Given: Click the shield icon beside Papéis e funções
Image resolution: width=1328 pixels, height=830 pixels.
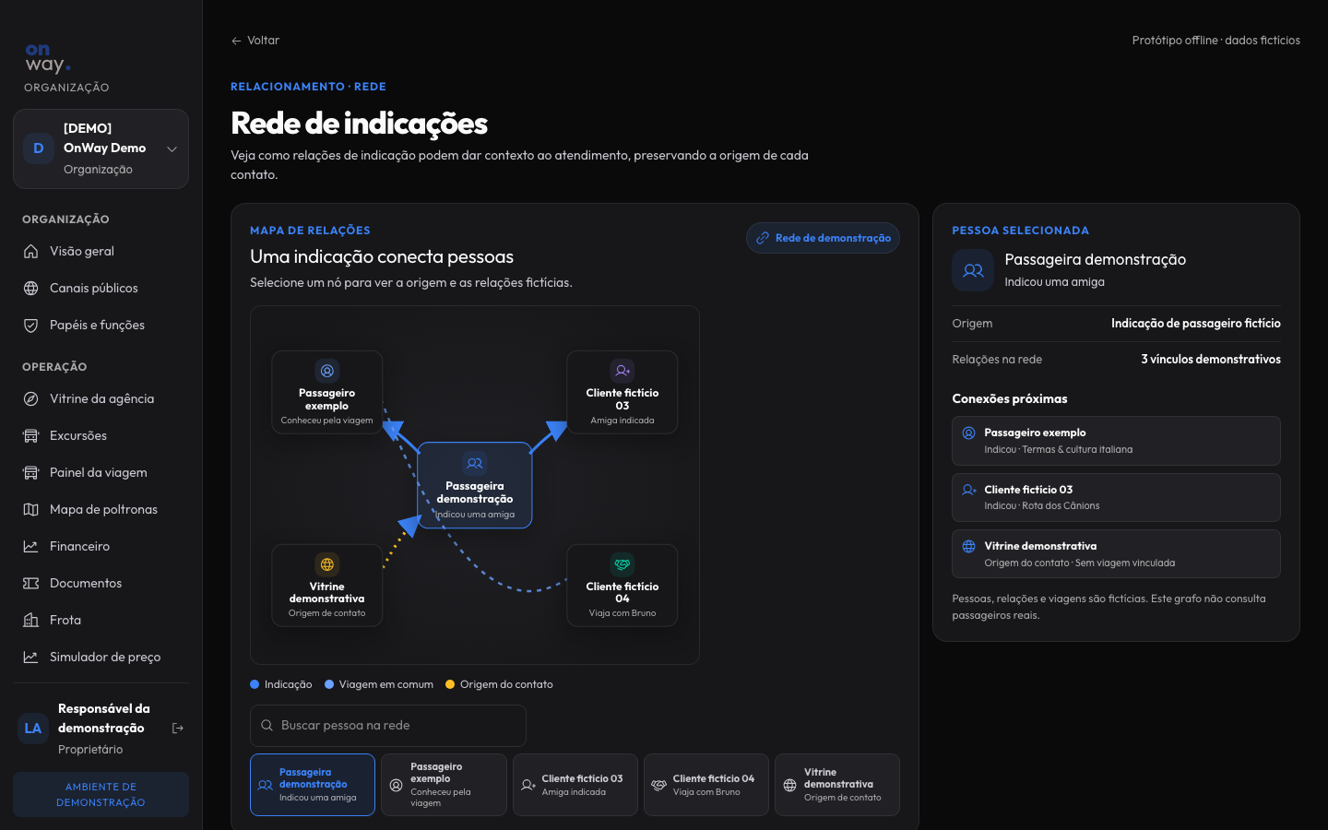Looking at the screenshot, I should [30, 325].
